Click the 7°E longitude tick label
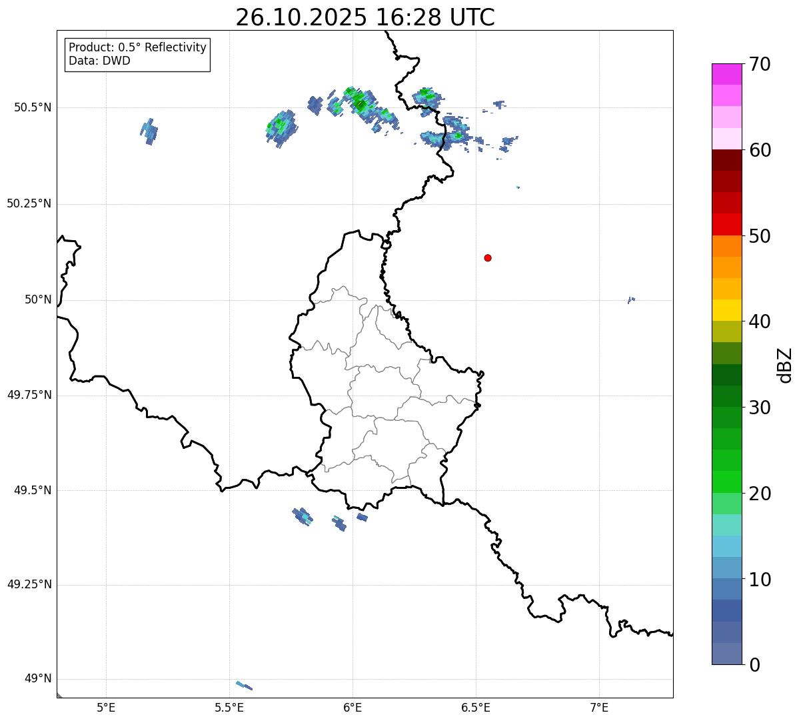Viewport: 801px width, 721px height. pyautogui.click(x=599, y=707)
